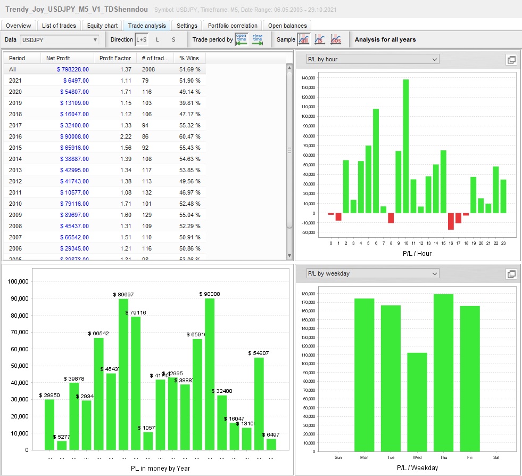
Task: Sort table by Net Profit column
Action: tap(58, 58)
